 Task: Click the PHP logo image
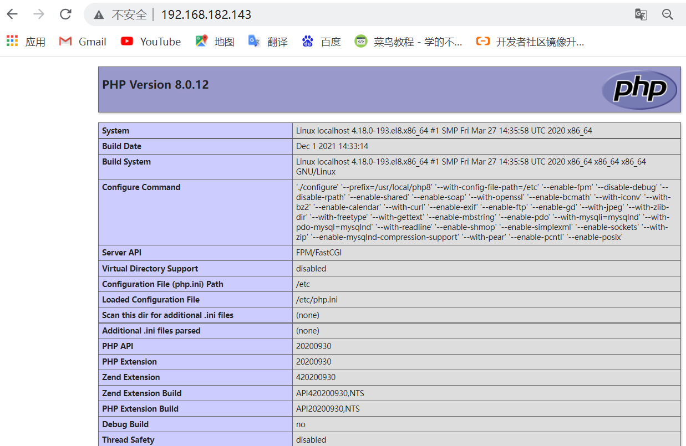click(x=639, y=89)
